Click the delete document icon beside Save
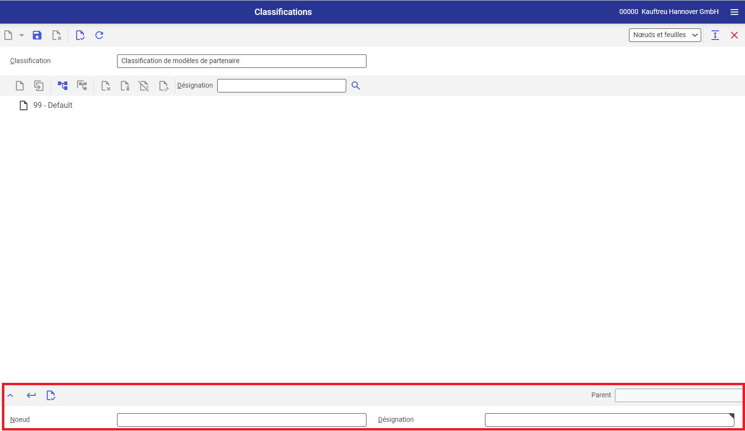Image resolution: width=745 pixels, height=431 pixels. 57,35
